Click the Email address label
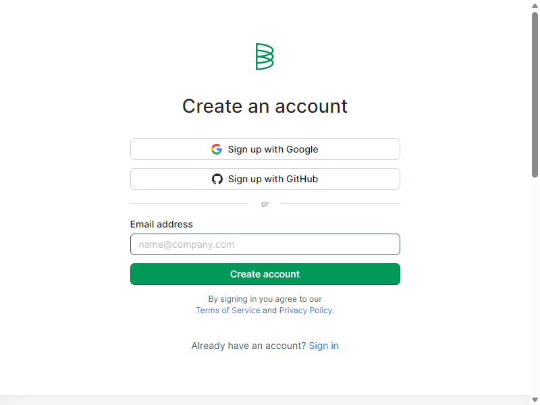540x405 pixels. (161, 224)
